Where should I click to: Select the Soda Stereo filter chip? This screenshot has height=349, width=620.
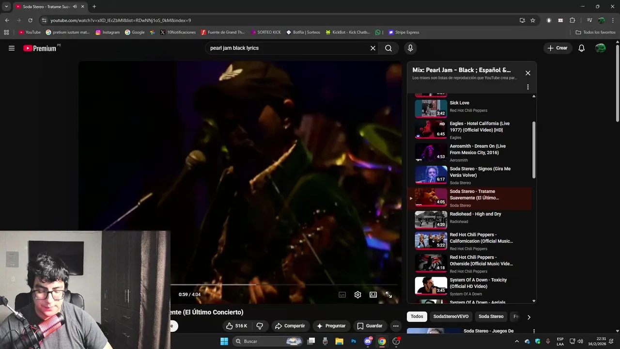point(491,317)
